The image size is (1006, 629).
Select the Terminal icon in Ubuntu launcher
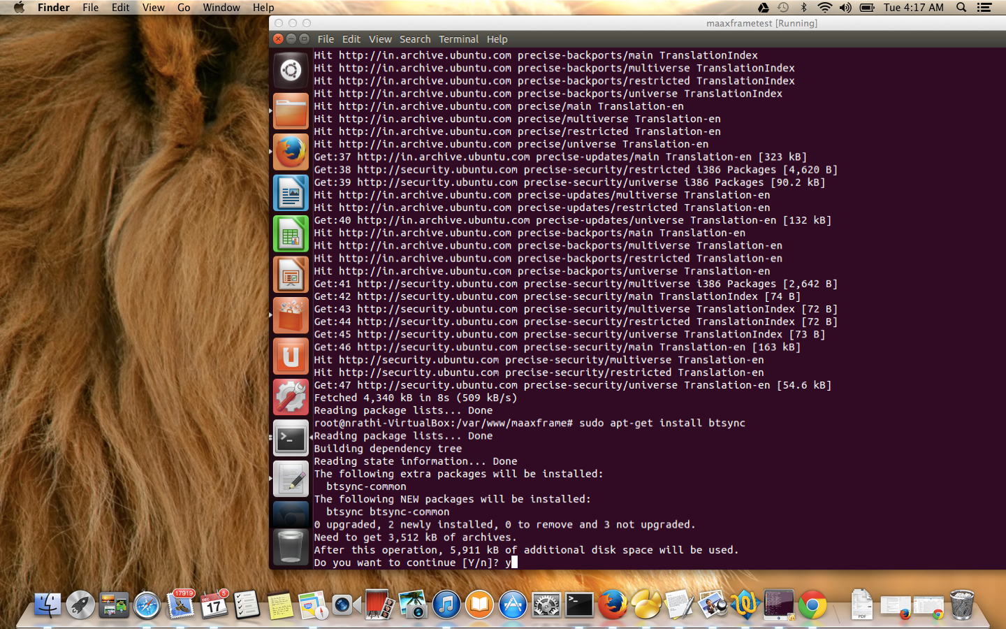291,438
